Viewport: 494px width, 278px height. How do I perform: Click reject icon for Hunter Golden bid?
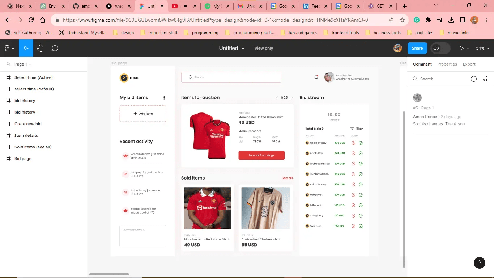353,174
